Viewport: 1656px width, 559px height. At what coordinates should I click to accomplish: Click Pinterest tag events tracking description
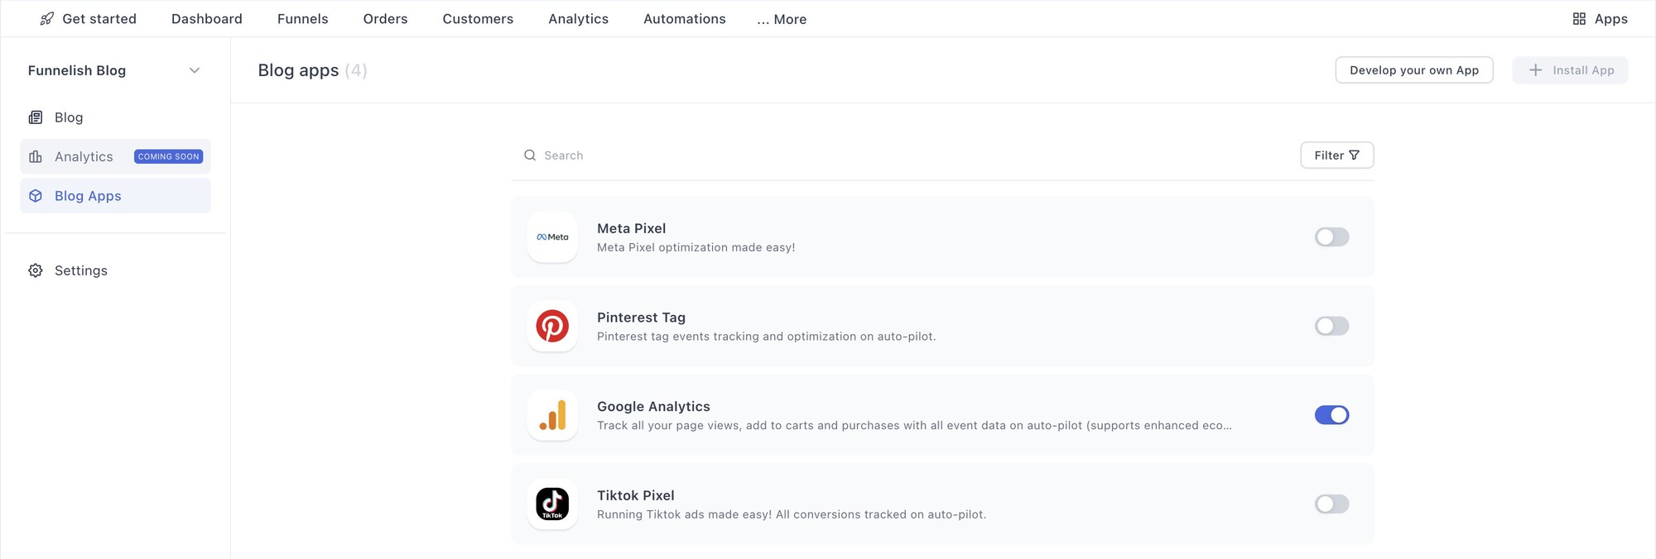[x=767, y=337]
